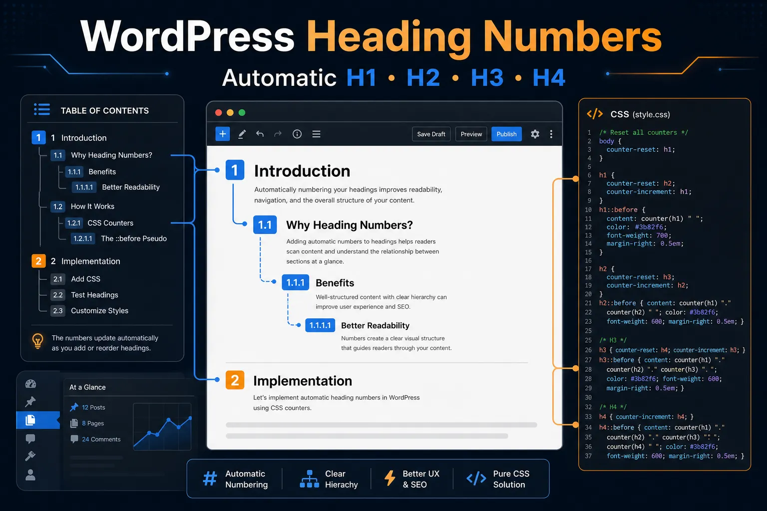767x511 pixels.
Task: Click the lightning icon for Better UX
Action: point(390,478)
